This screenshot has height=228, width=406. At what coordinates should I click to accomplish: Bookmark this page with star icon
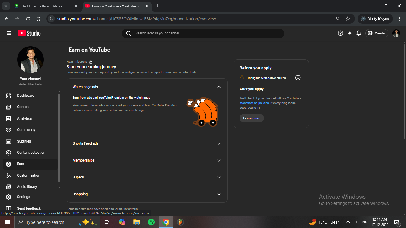click(x=347, y=19)
